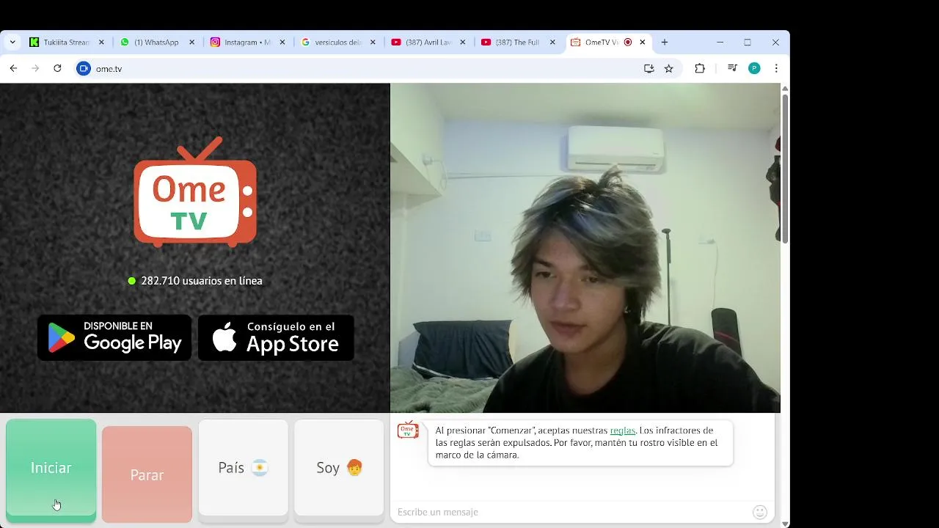Go back to the previous page
The width and height of the screenshot is (939, 528).
(13, 68)
